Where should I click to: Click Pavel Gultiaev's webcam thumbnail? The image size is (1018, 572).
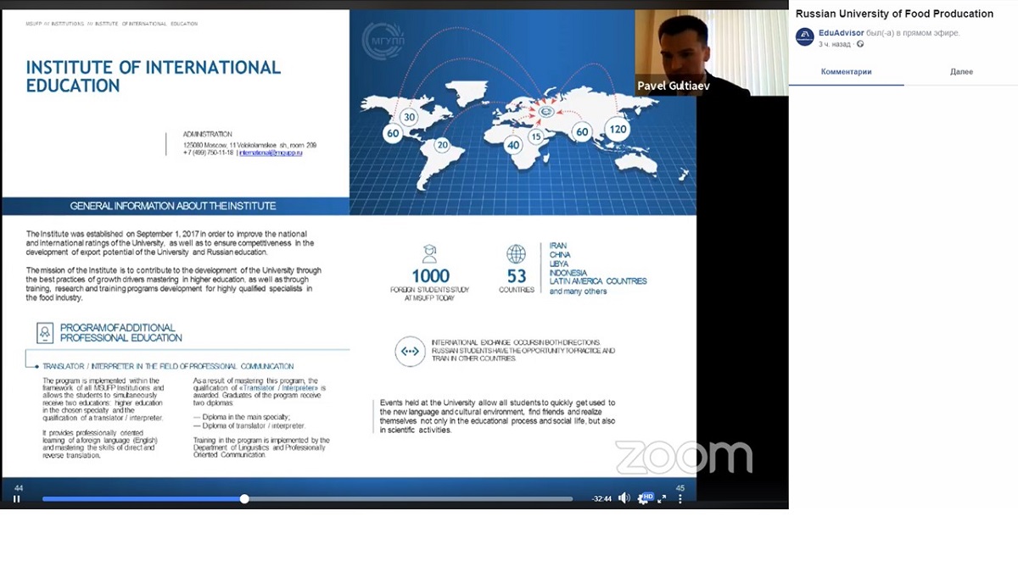coord(691,53)
